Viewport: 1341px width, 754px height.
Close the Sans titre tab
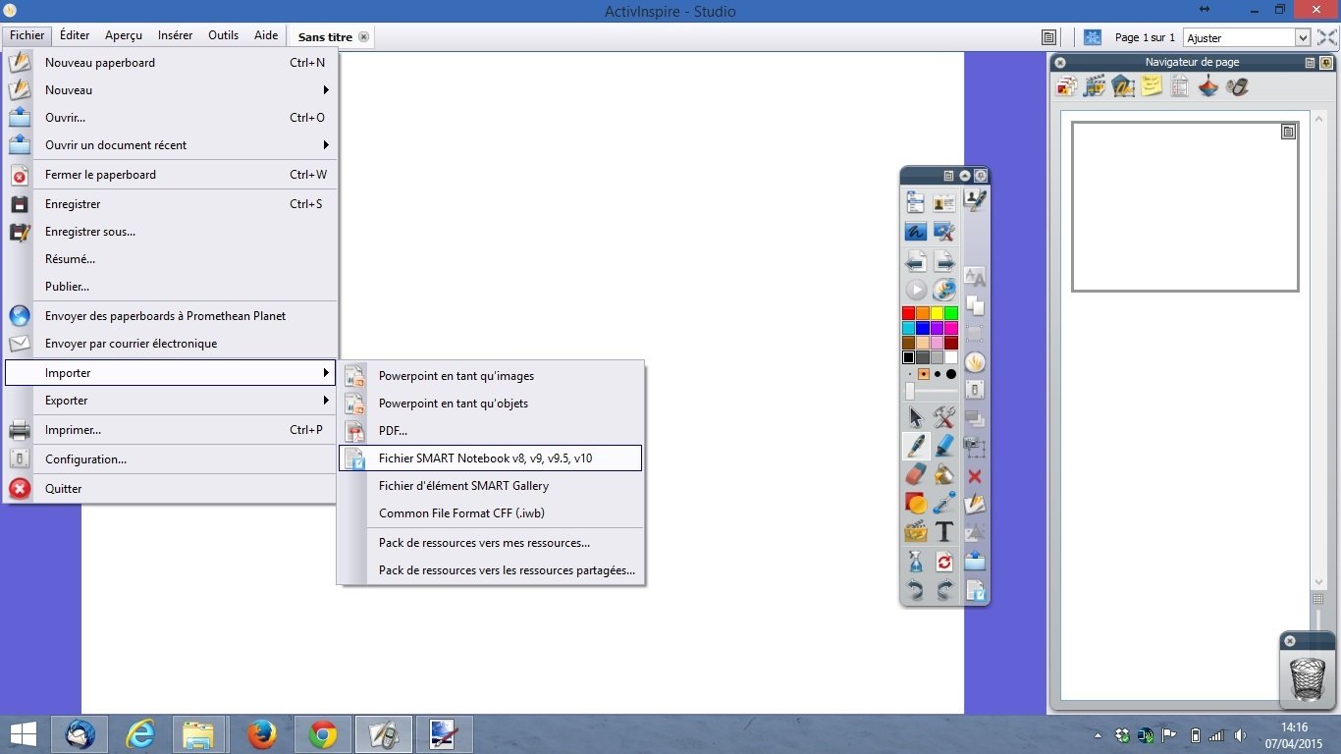(363, 37)
